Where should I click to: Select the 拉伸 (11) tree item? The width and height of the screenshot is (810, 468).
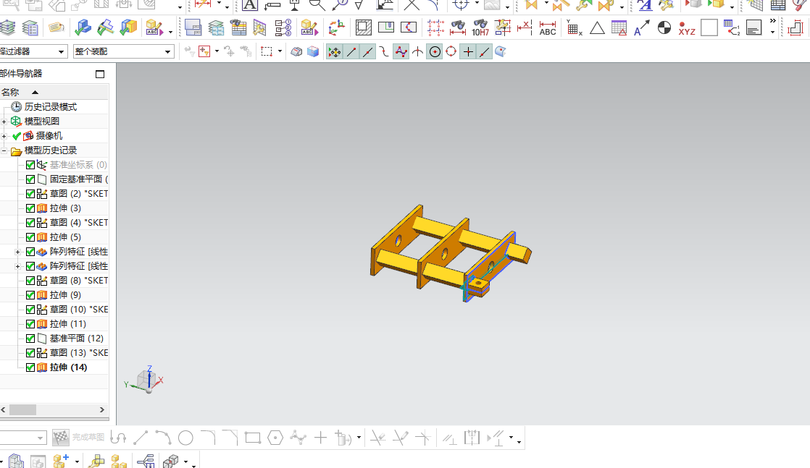click(67, 324)
